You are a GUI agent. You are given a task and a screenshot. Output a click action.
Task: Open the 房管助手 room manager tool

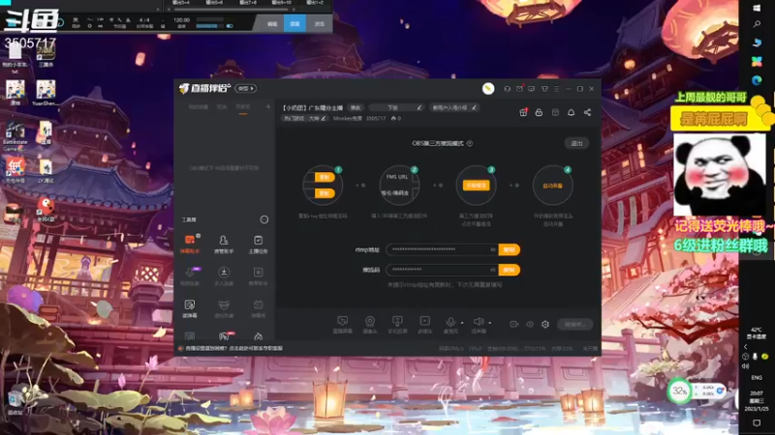(224, 245)
